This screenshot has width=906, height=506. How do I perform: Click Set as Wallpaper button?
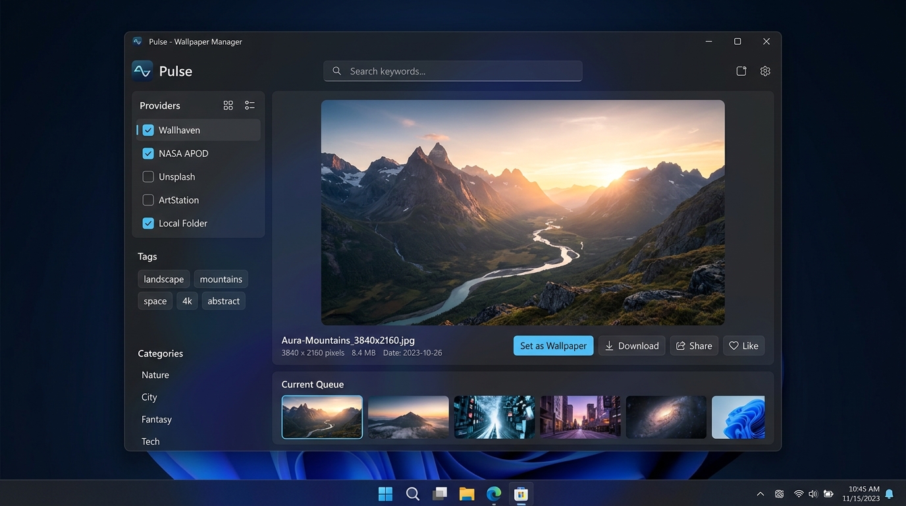tap(553, 346)
